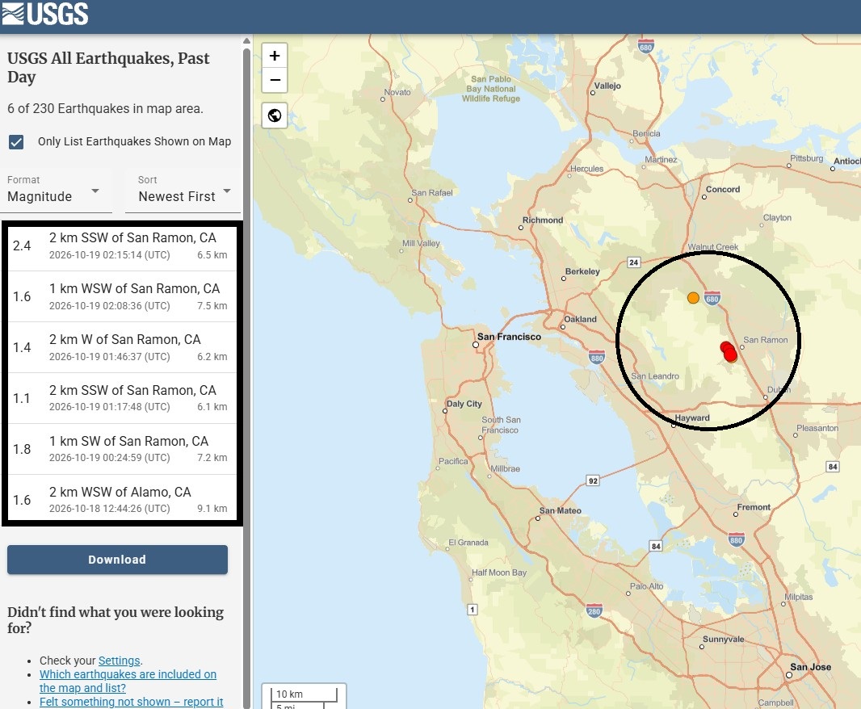Open the Format dropdown showing Magnitude

[x=56, y=190]
